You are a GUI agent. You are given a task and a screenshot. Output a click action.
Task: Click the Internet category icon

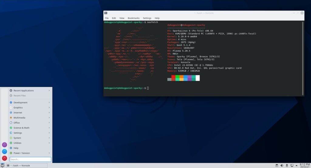tap(11, 113)
